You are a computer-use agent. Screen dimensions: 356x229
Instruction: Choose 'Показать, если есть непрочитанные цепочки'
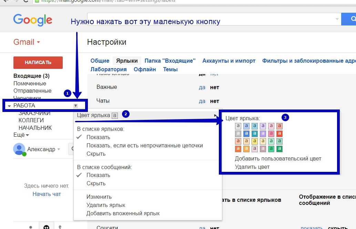tap(144, 145)
